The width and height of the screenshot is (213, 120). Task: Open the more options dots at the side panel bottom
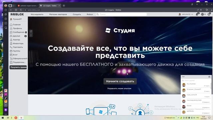(x=6, y=114)
